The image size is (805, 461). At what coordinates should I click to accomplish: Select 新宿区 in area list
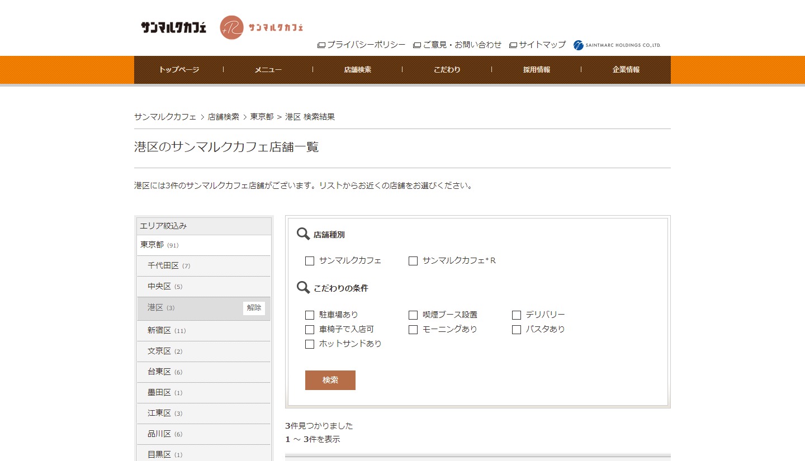[x=159, y=331]
